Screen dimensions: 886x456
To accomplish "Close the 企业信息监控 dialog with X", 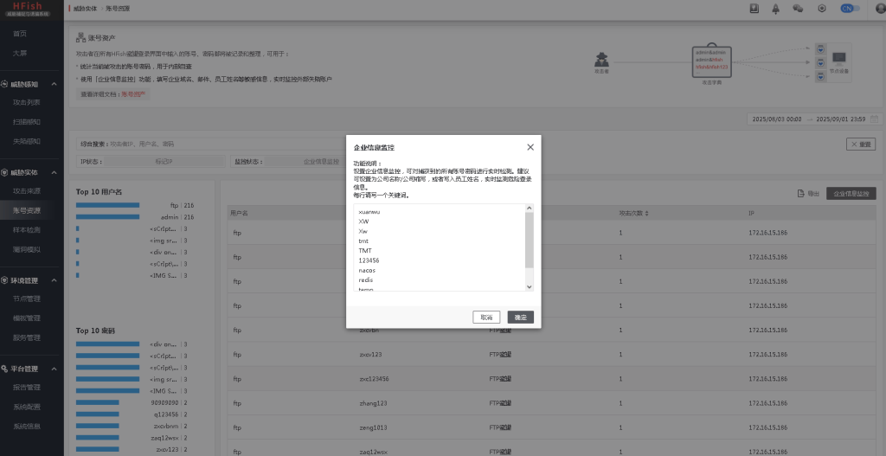I will pyautogui.click(x=530, y=147).
